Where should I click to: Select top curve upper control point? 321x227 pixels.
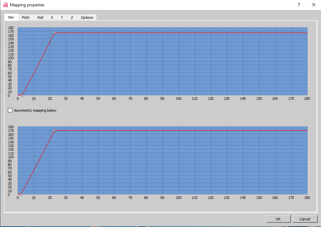point(55,33)
